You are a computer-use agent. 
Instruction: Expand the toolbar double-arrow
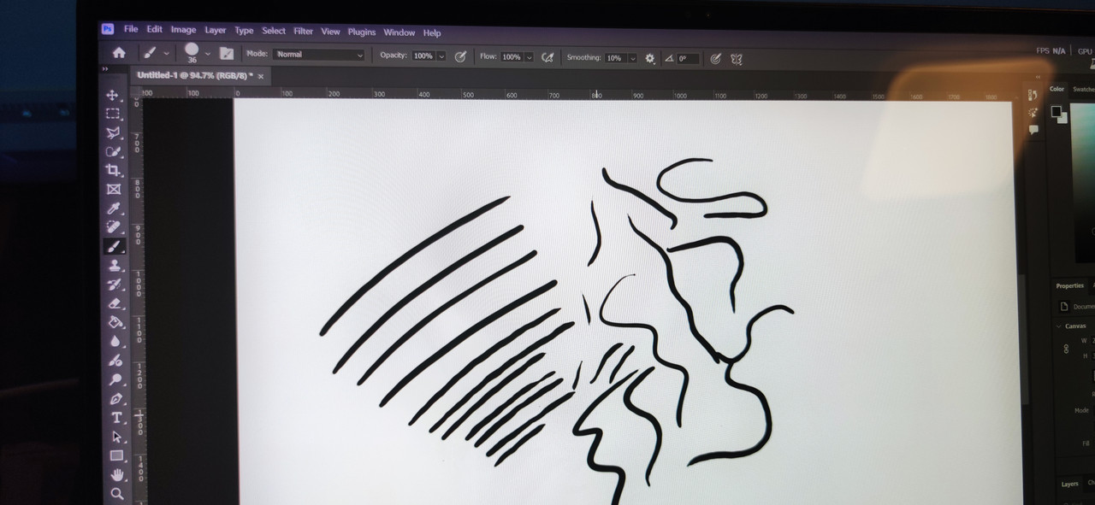coord(105,69)
